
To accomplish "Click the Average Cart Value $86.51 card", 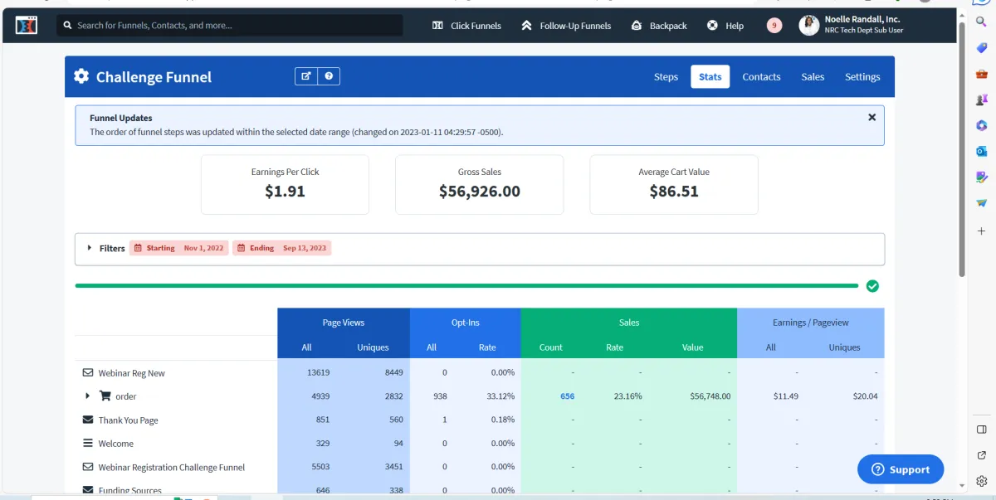I will tap(674, 184).
